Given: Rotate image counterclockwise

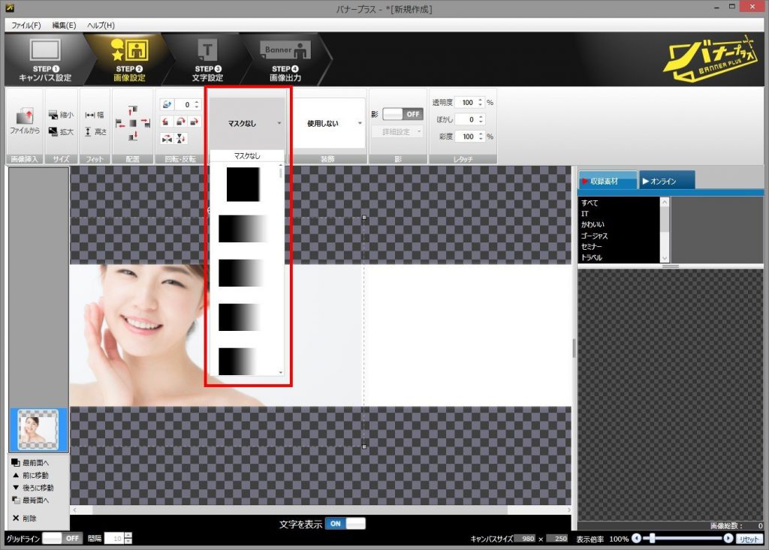Looking at the screenshot, I should [166, 122].
